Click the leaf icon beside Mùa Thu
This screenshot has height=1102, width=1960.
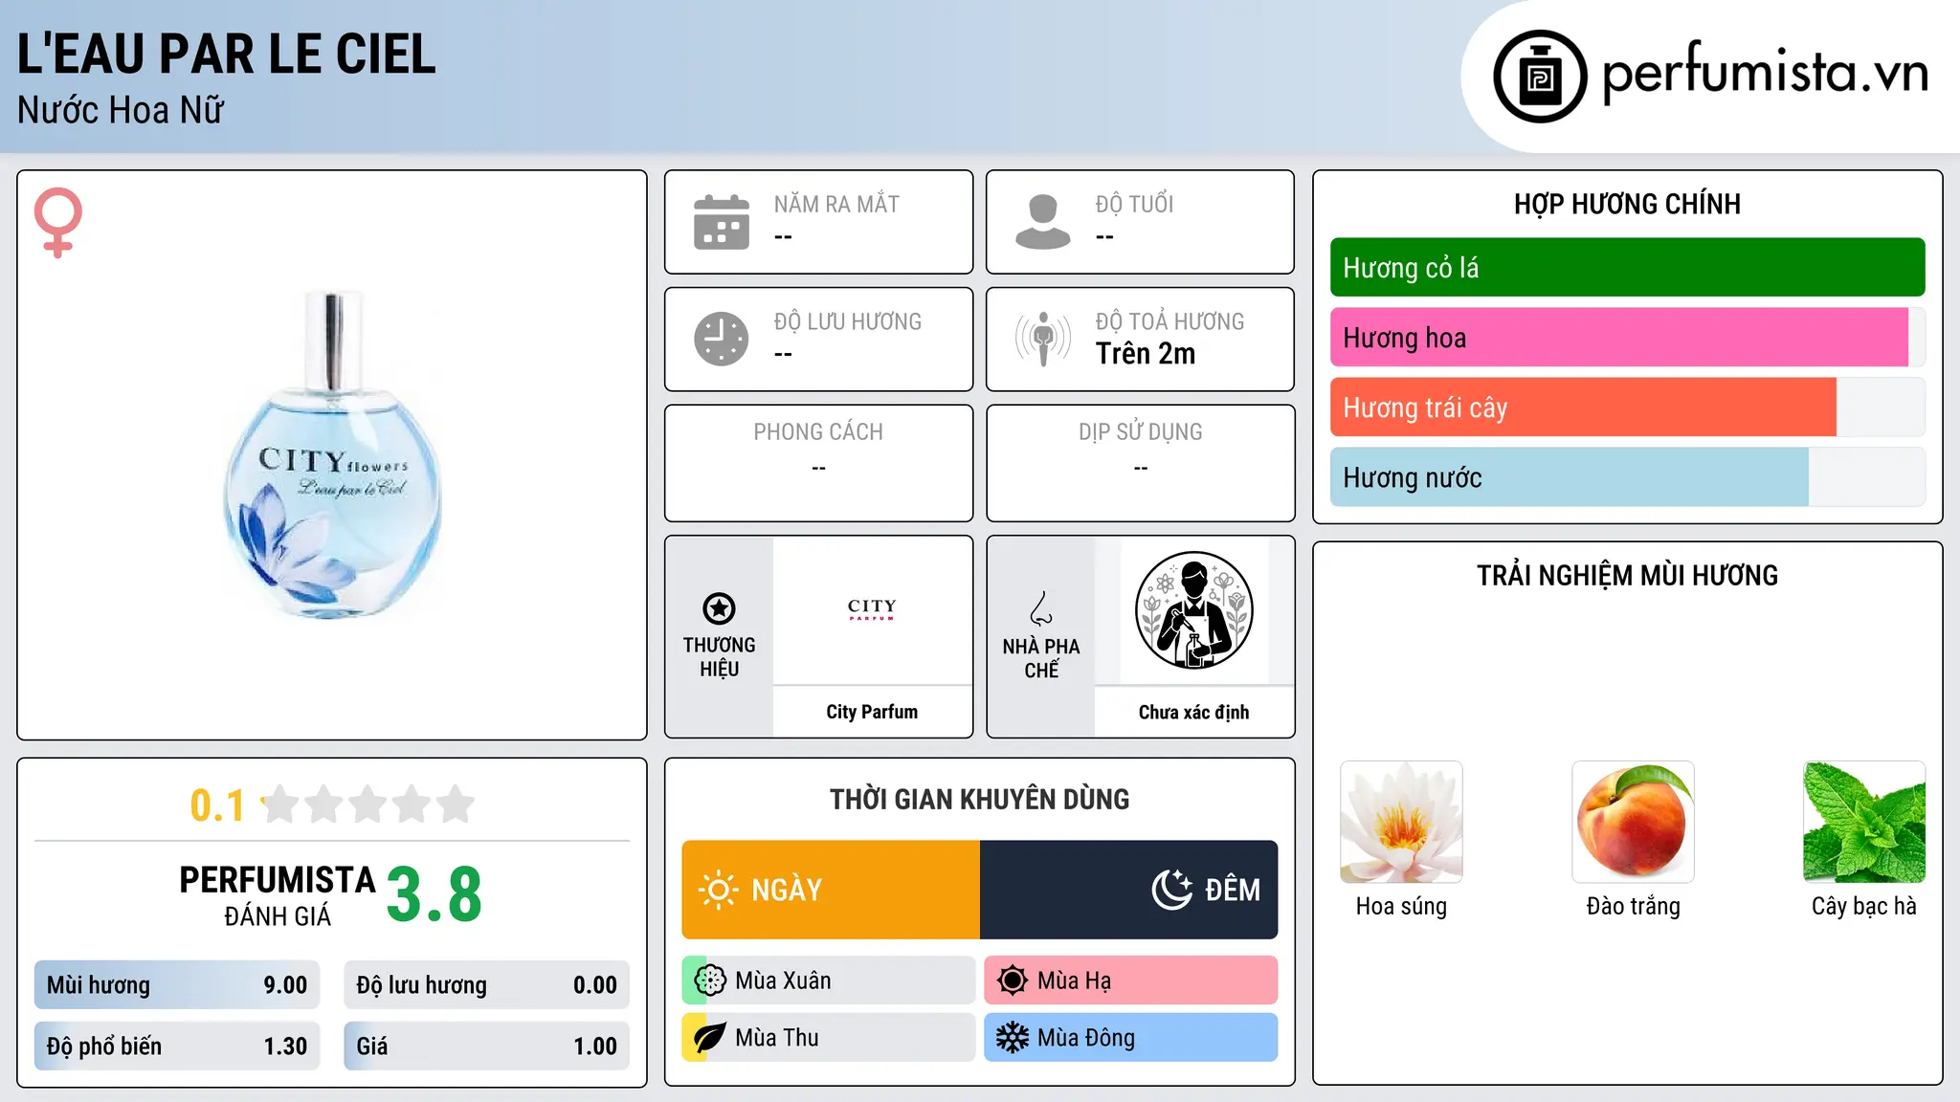pos(710,1038)
